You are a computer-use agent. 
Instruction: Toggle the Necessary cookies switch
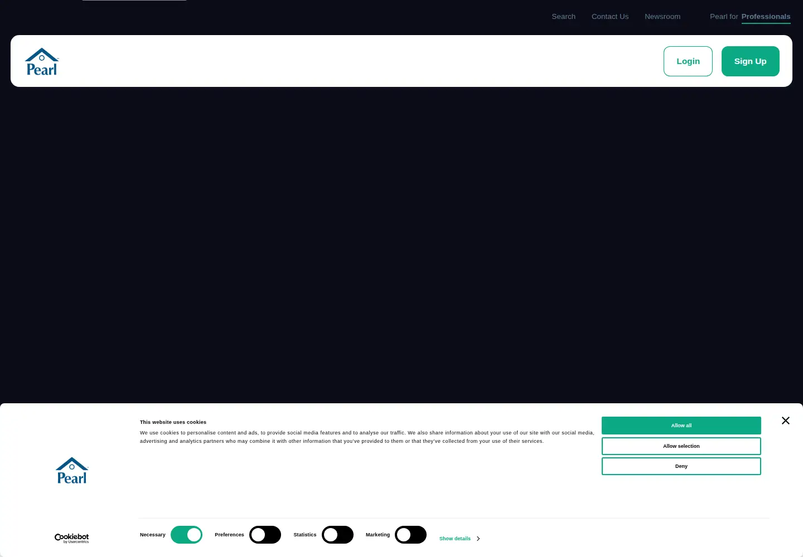pos(186,535)
